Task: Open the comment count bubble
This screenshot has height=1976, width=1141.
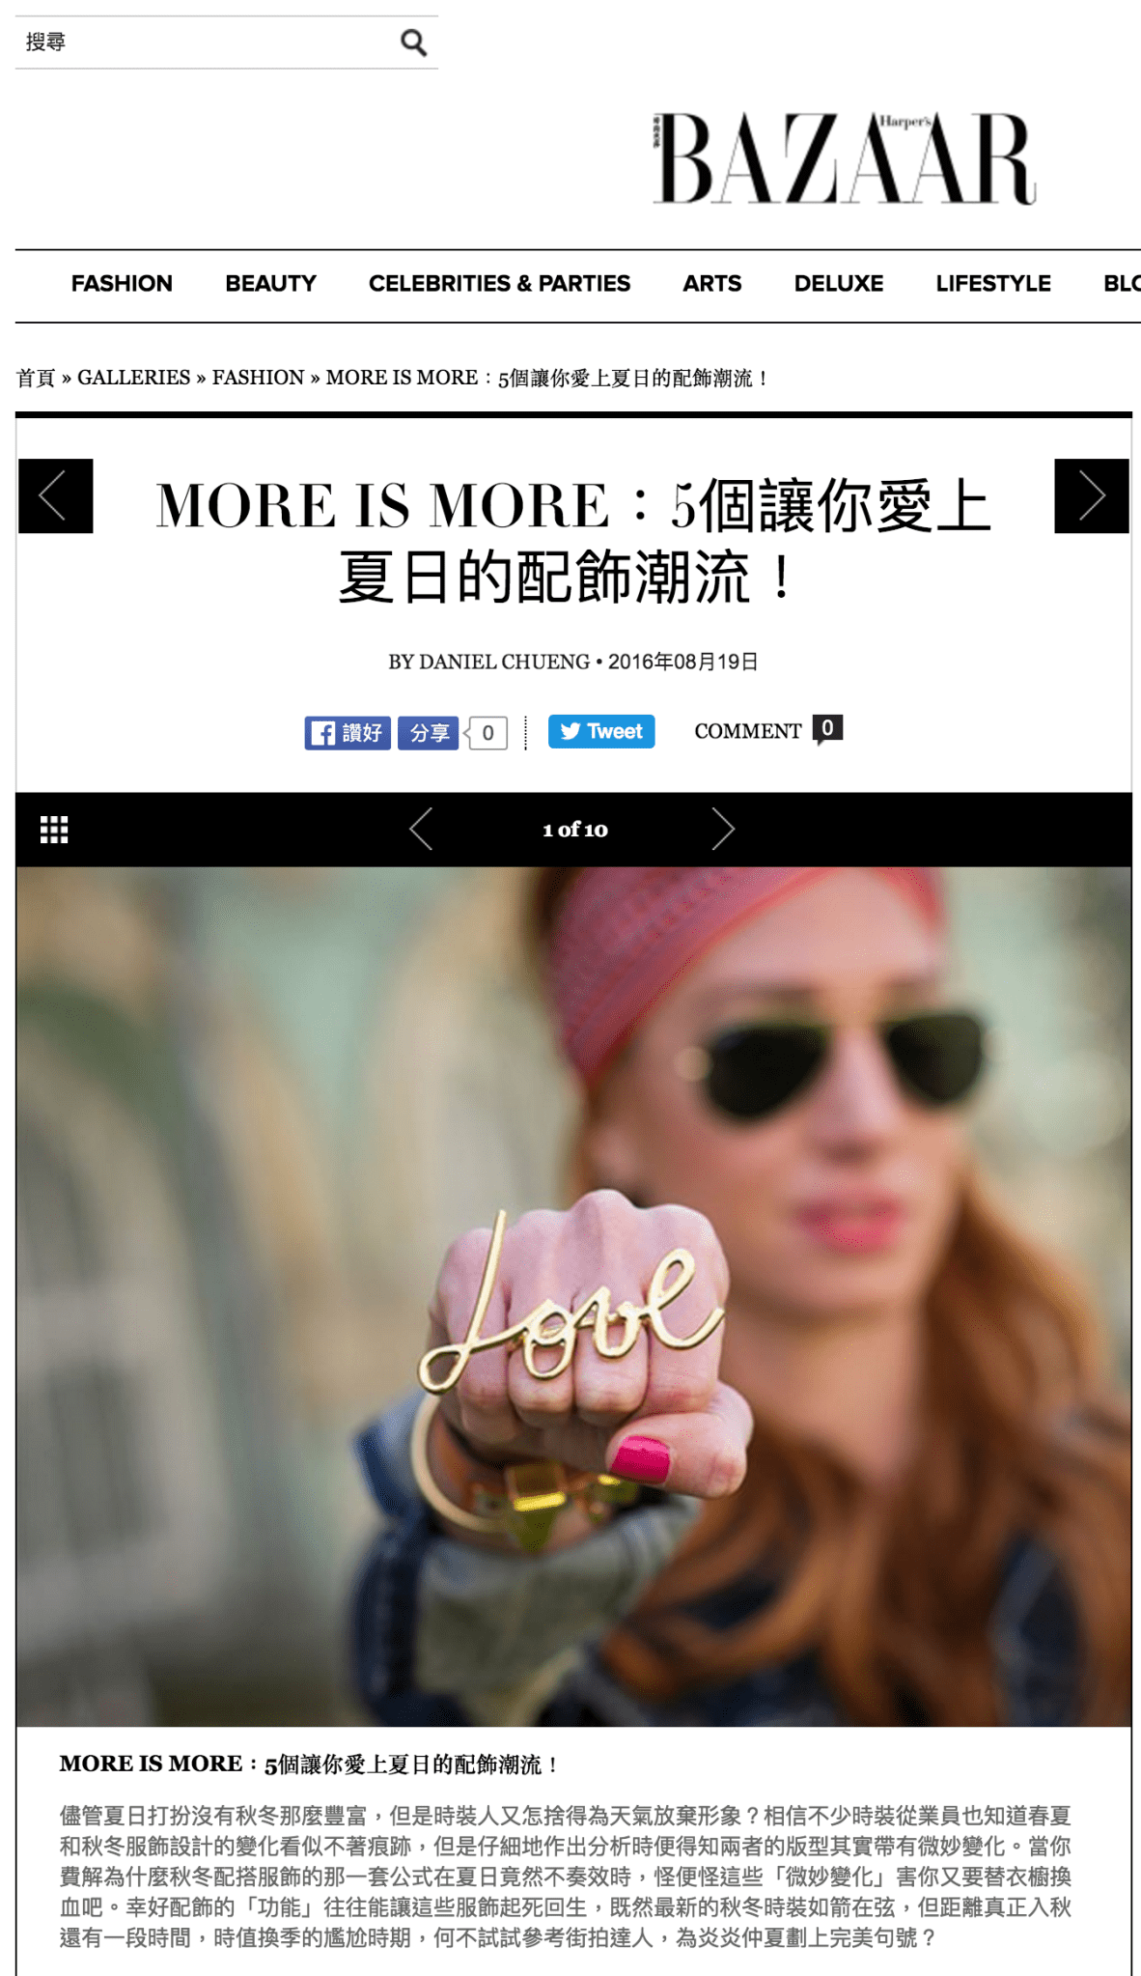Action: pyautogui.click(x=827, y=729)
